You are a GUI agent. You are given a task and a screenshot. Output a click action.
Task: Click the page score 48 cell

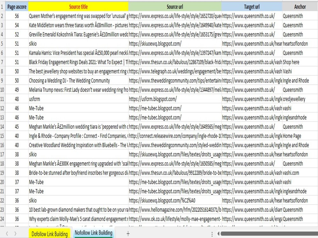[x=17, y=99]
